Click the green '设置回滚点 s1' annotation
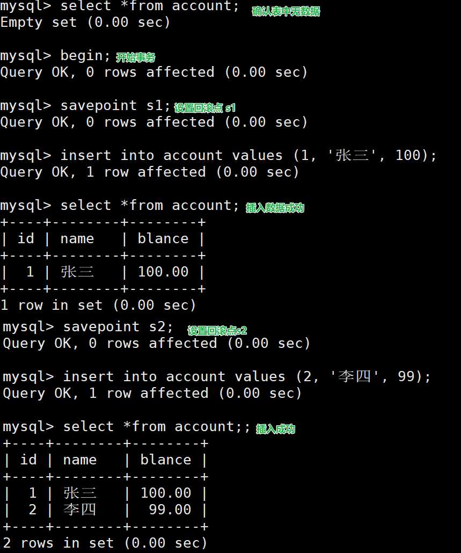Viewport: 461px width, 553px height. (205, 107)
